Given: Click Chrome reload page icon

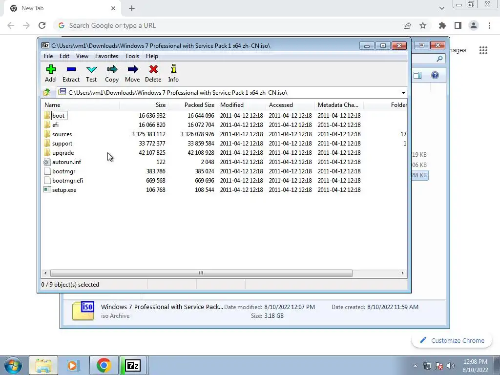Looking at the screenshot, I should coord(42,25).
